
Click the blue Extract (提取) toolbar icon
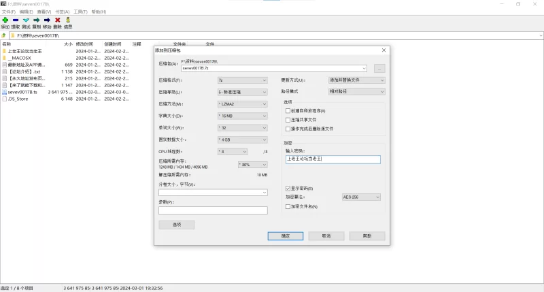click(x=15, y=20)
